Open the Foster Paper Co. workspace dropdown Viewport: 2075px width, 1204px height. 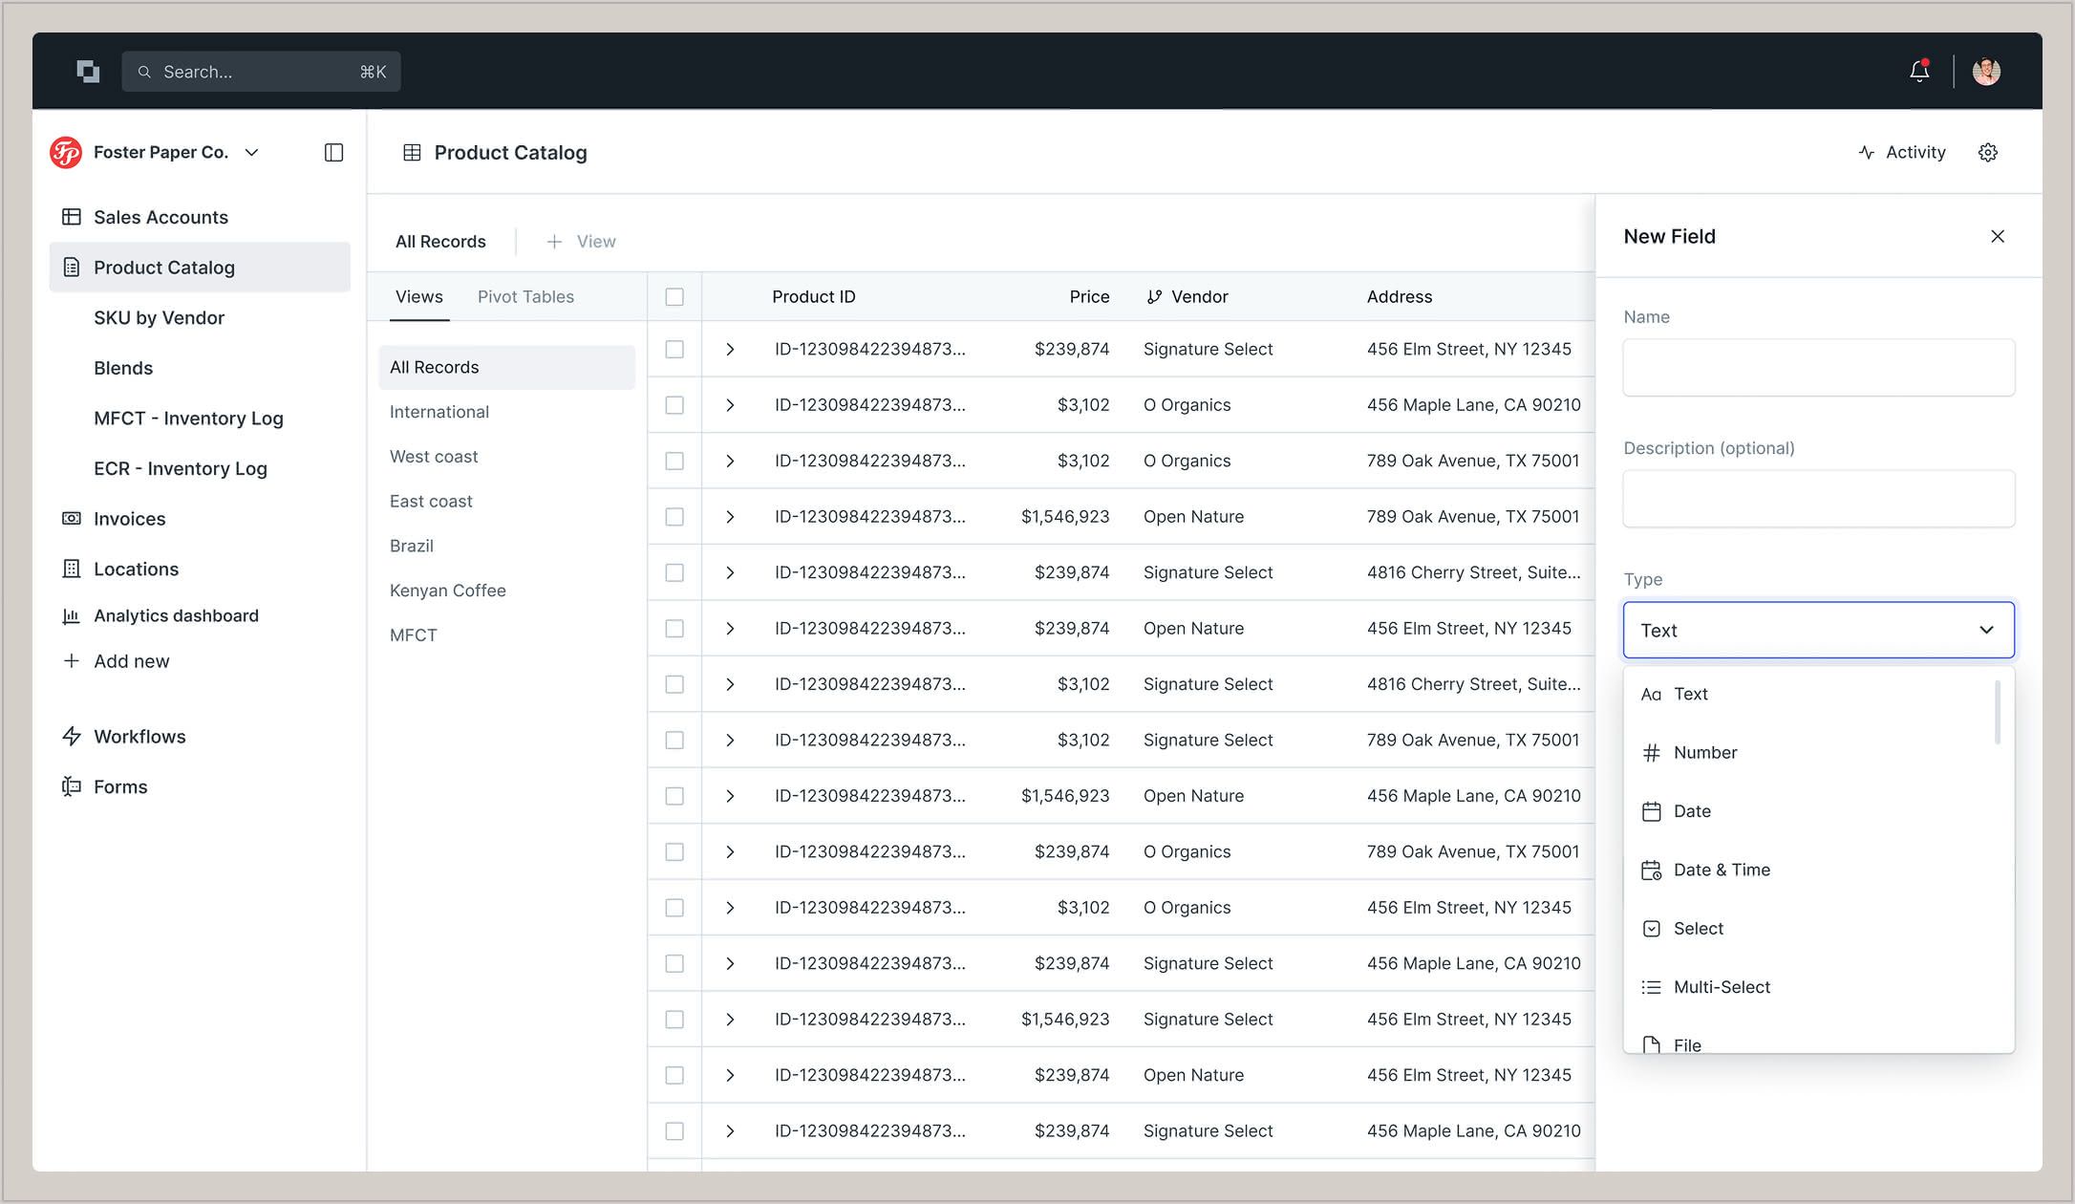pos(251,153)
